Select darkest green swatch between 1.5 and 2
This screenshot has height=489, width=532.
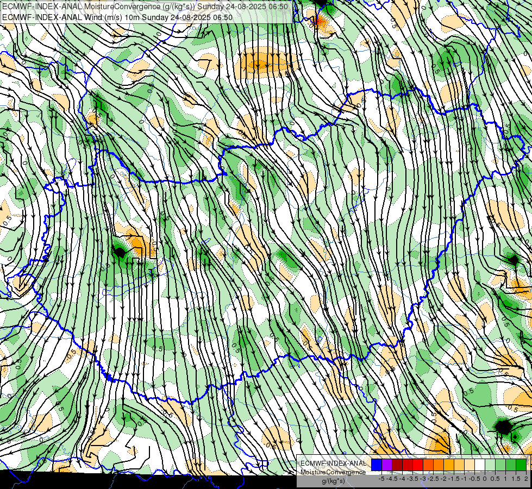[521, 465]
